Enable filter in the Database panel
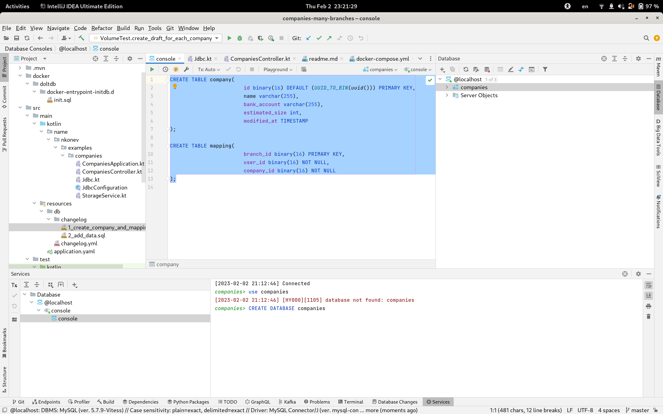 click(545, 69)
